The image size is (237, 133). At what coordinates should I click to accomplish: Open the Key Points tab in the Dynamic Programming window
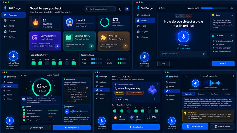point(214,94)
